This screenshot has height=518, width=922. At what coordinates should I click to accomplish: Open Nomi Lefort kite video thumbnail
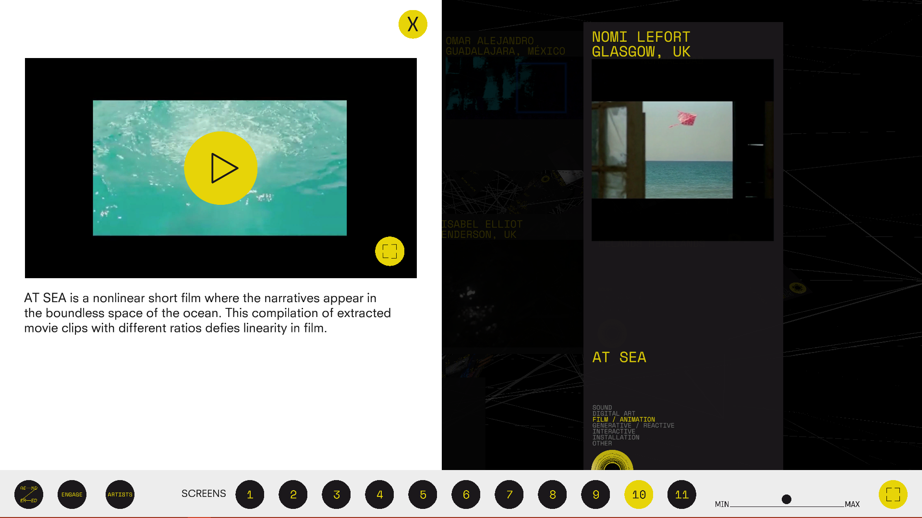682,150
